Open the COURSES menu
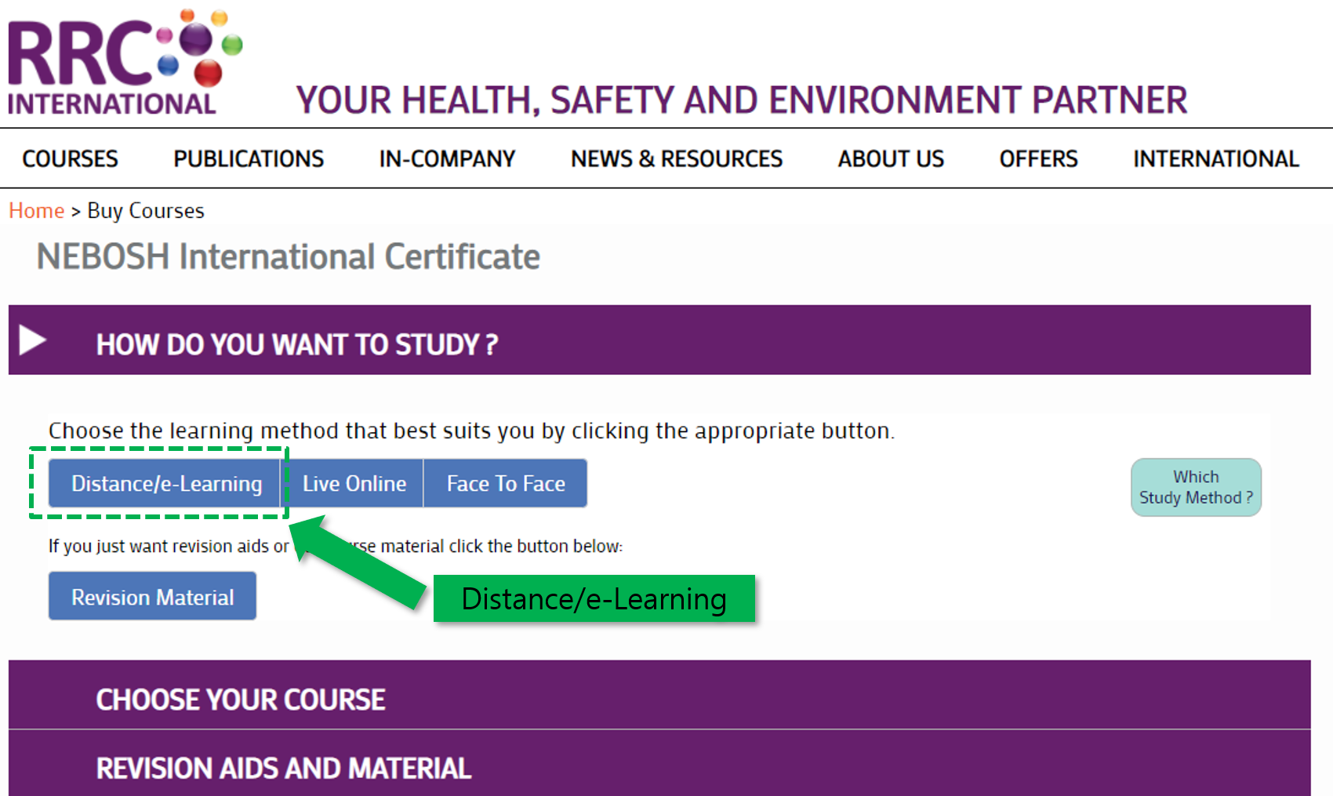 tap(71, 158)
